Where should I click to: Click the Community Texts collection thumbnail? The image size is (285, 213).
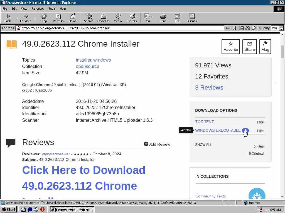(x=257, y=194)
